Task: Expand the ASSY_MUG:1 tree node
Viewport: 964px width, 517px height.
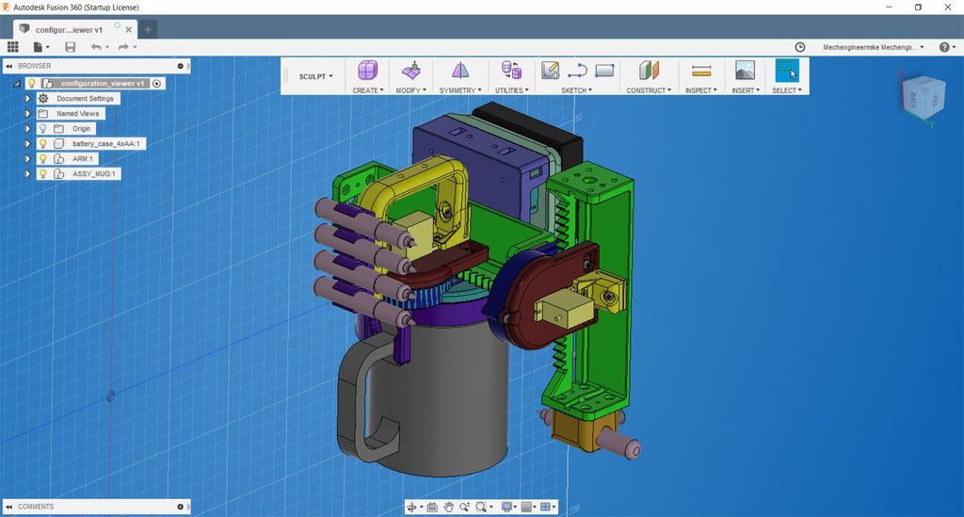Action: [x=28, y=174]
